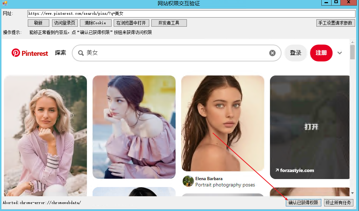Maximize the 网站权限交互验证 window

tap(336, 2)
